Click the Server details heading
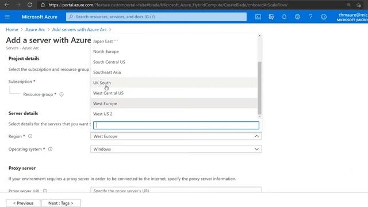 coord(23,113)
